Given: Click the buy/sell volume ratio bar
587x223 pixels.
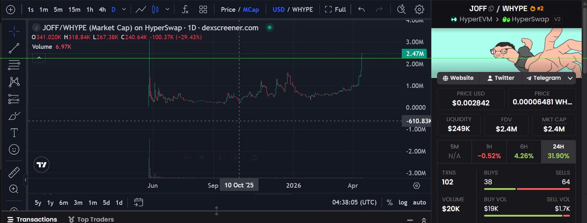Looking at the screenshot, I should 527,215.
